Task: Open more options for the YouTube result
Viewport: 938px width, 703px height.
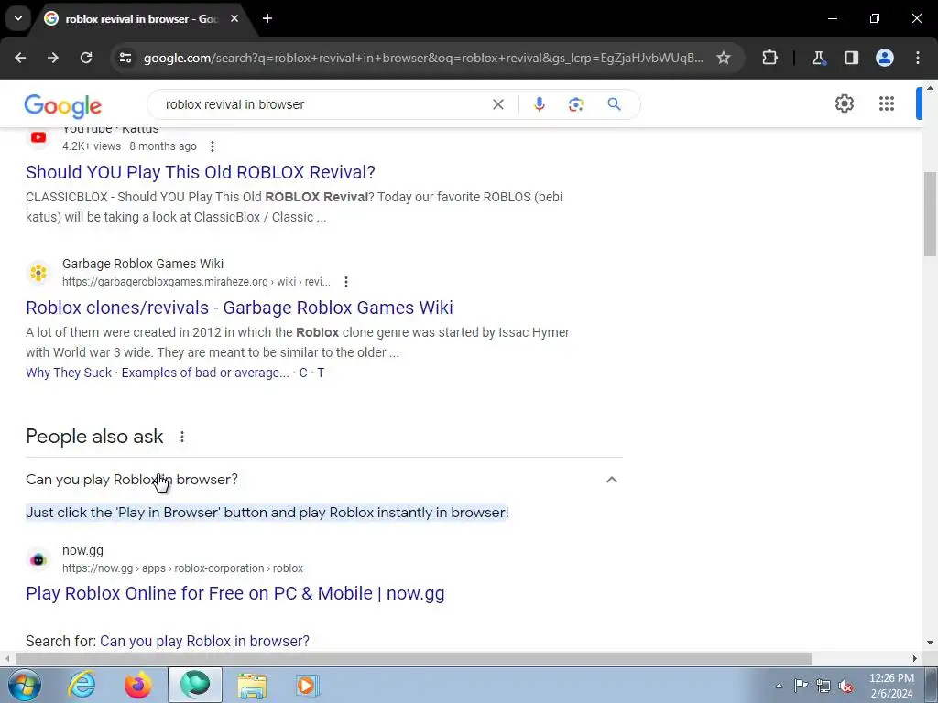Action: 213,146
